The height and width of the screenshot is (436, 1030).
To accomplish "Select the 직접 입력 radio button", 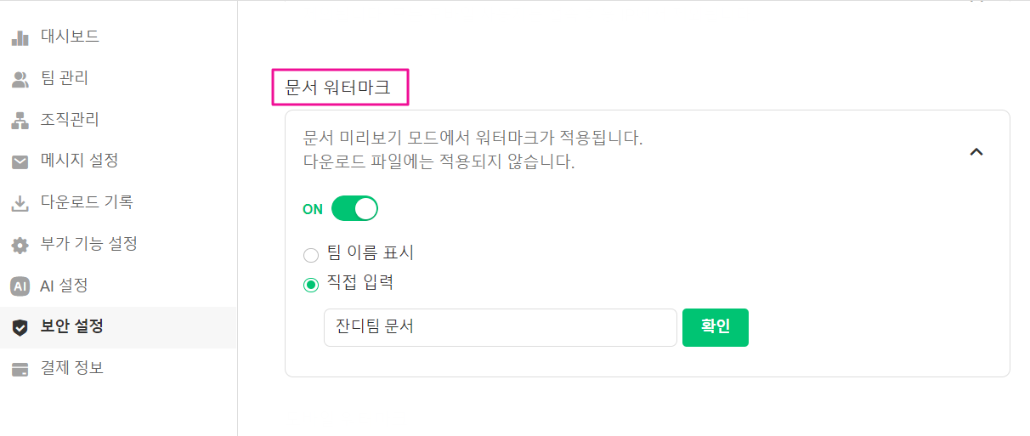I will coord(311,285).
